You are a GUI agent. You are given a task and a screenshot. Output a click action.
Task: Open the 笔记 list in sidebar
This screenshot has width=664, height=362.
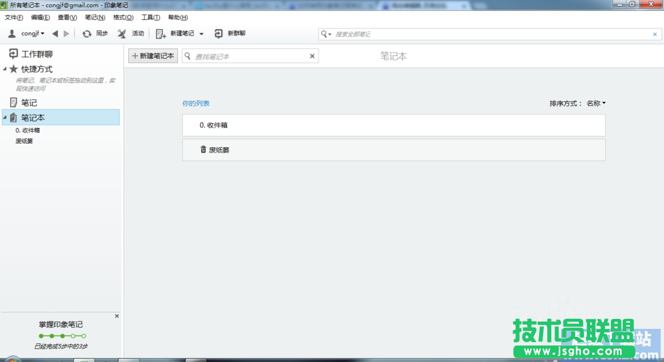pos(29,103)
